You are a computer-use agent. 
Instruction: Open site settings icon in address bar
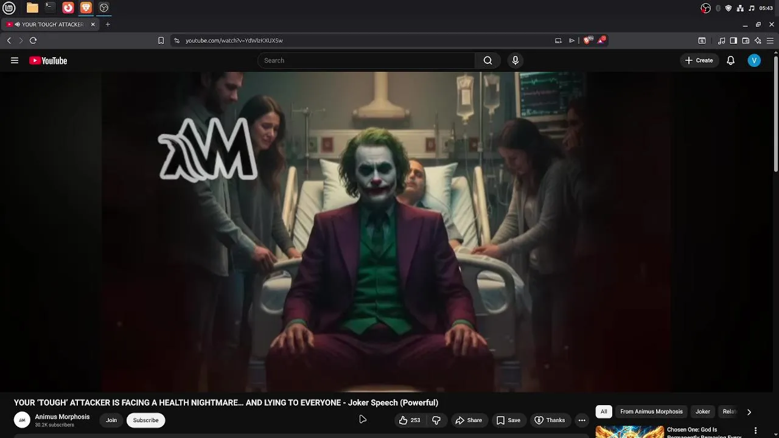[x=176, y=41]
